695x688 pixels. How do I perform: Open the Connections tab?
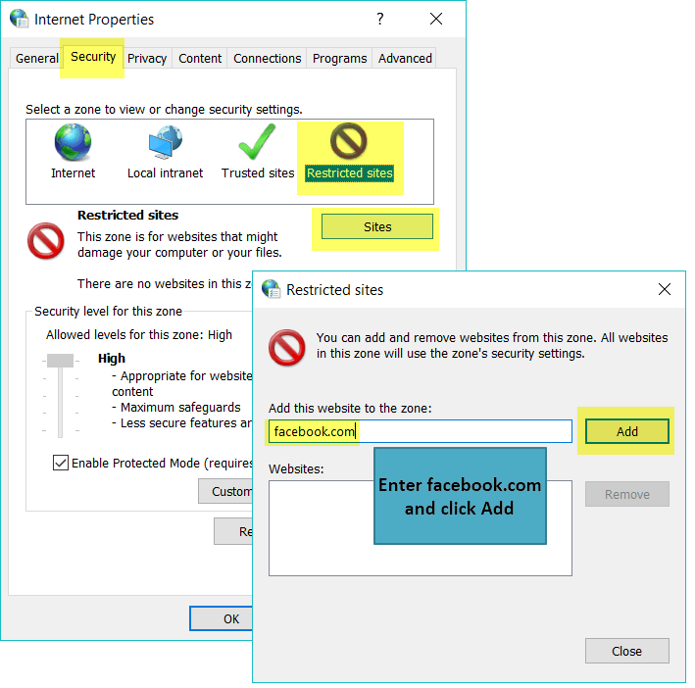pos(268,58)
